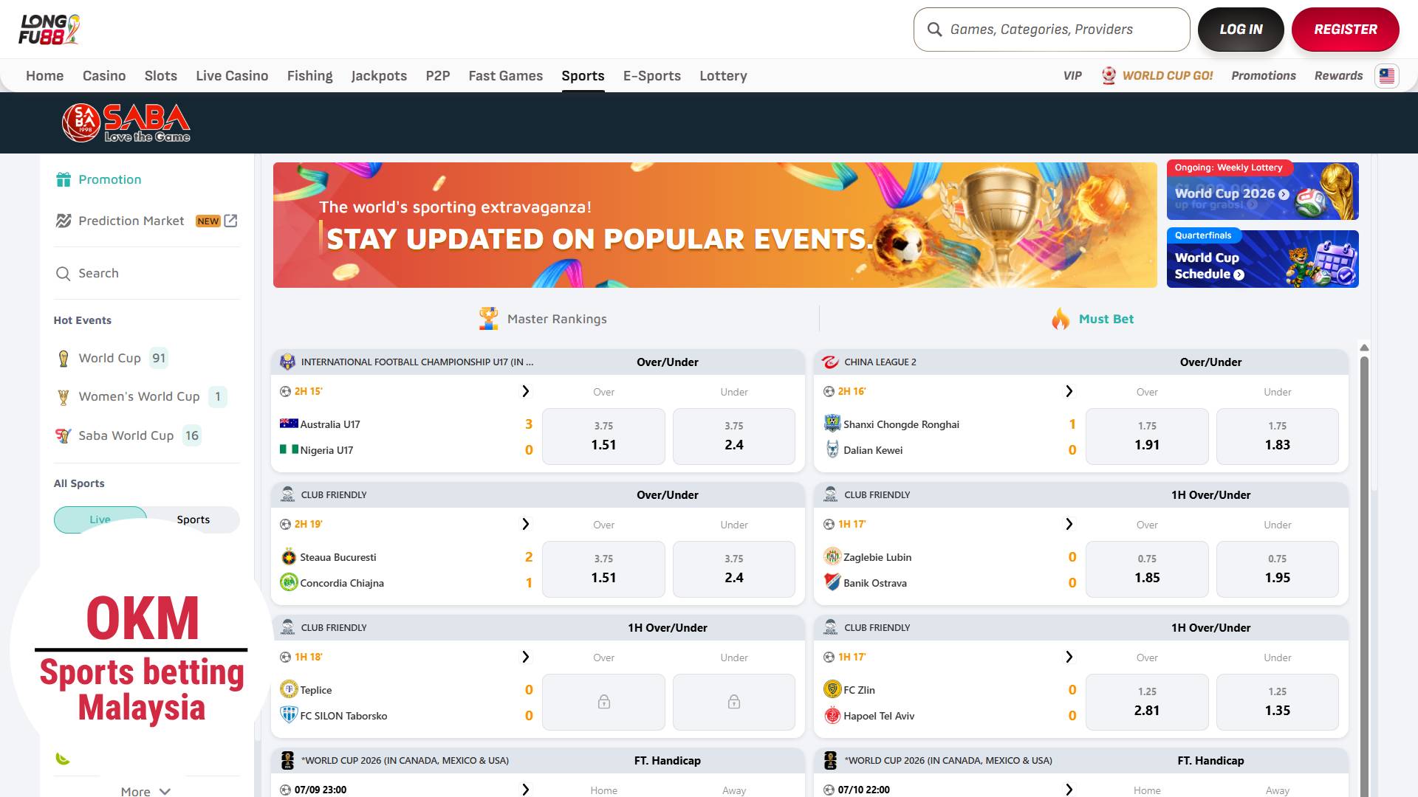Click the Women's World Cup trophy icon
The height and width of the screenshot is (797, 1418).
pos(64,397)
